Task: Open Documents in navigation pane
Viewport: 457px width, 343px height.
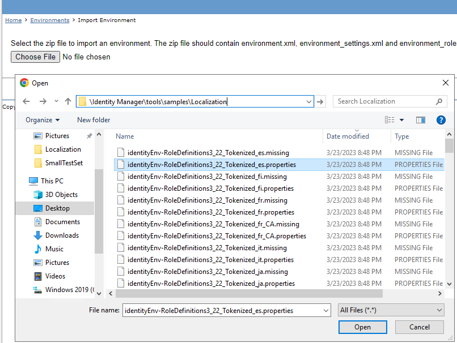Action: click(x=62, y=222)
